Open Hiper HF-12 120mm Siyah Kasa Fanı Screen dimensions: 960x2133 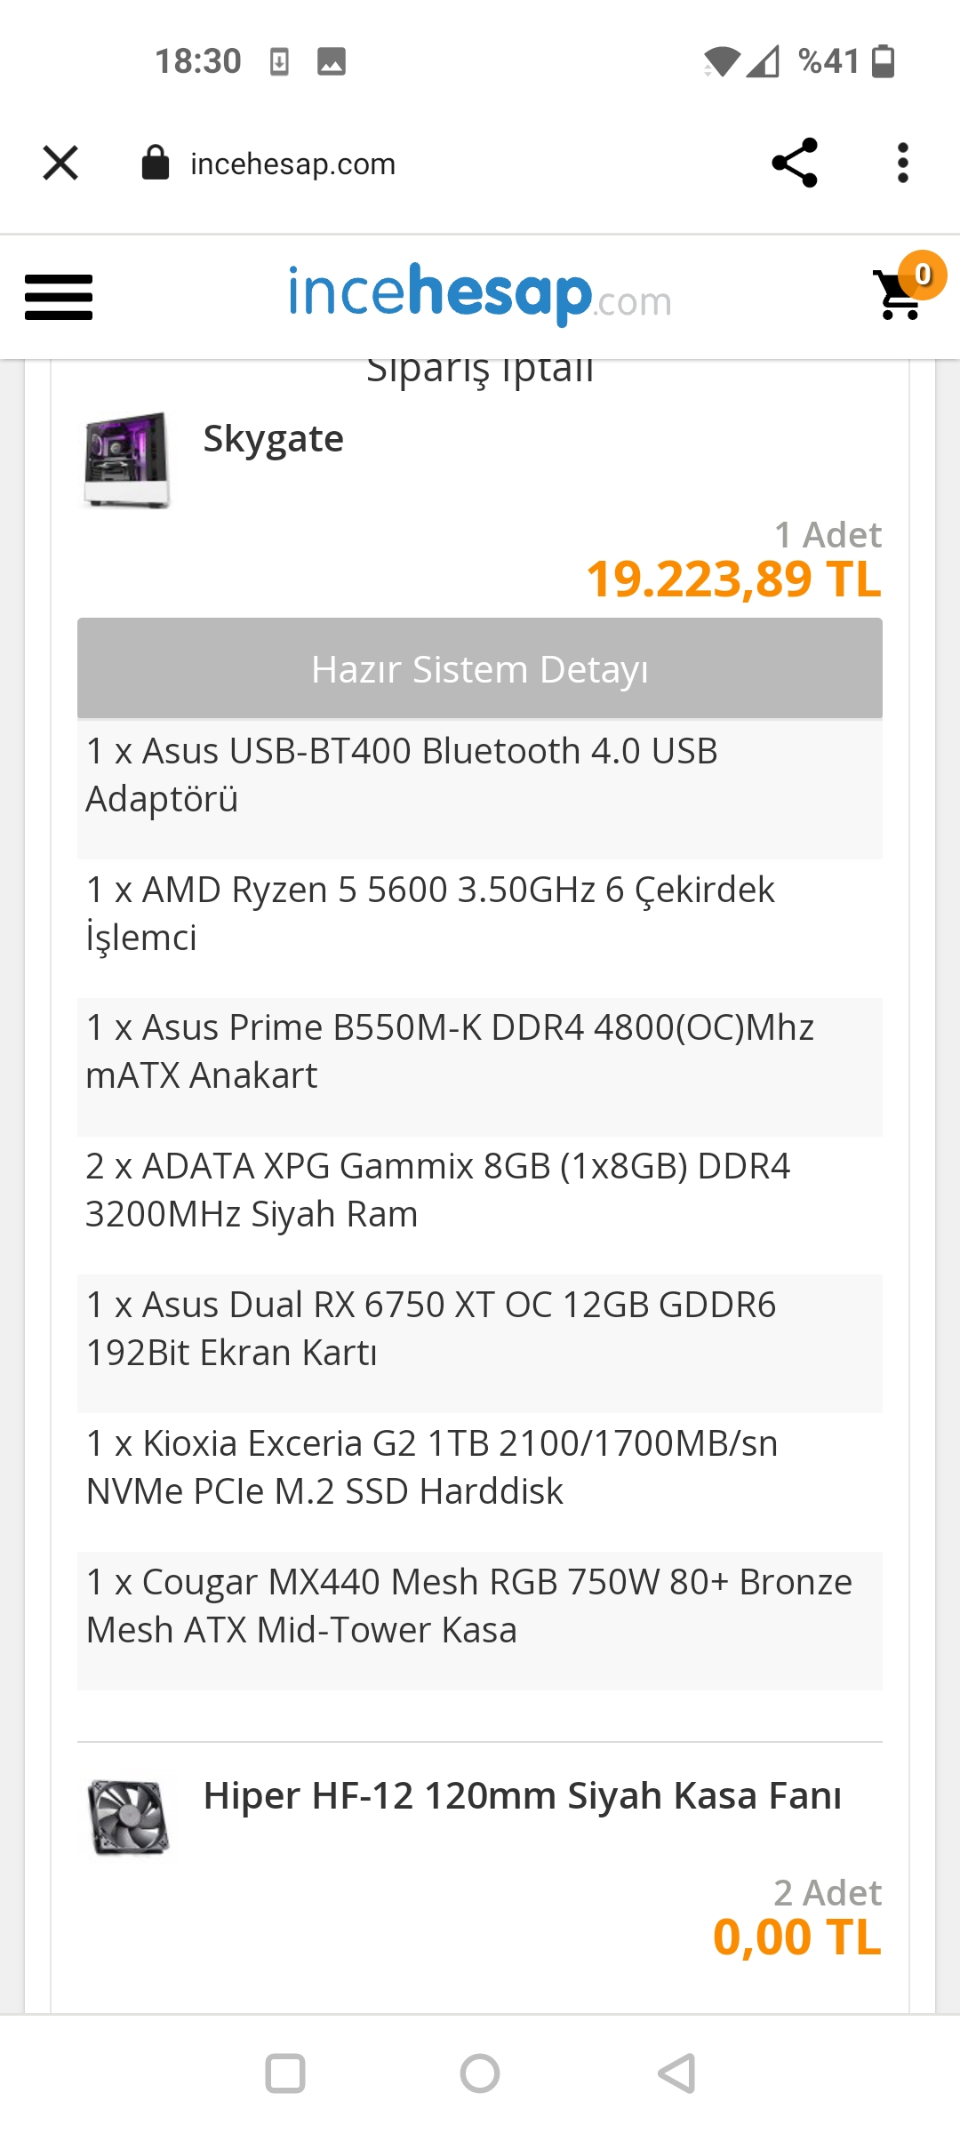(523, 1795)
